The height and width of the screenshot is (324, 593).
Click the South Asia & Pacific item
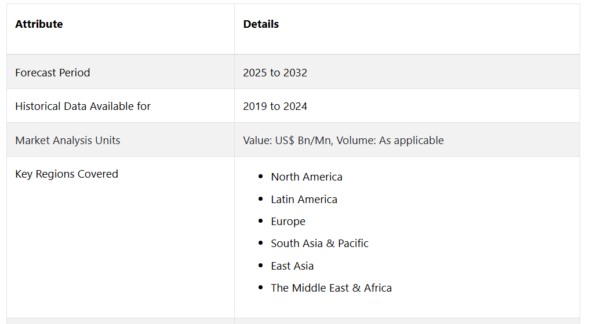(x=319, y=244)
